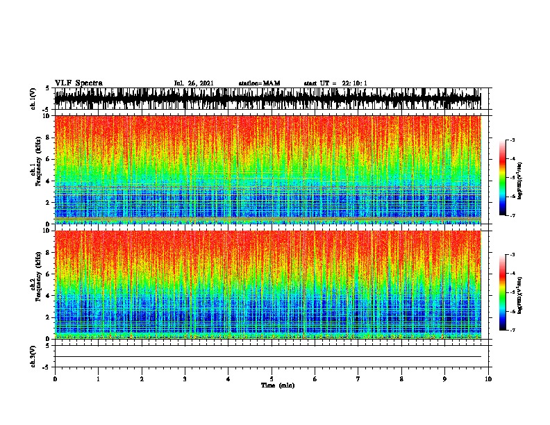Image resolution: width=550 pixels, height=425 pixels.
Task: Click the ch.1 frequency axis "4" tick label
Action: pyautogui.click(x=49, y=181)
